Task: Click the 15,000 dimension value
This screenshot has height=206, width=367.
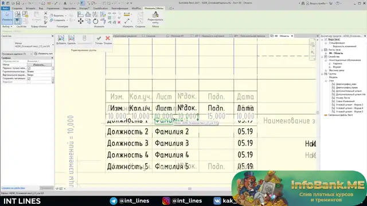Action: [x=216, y=116]
